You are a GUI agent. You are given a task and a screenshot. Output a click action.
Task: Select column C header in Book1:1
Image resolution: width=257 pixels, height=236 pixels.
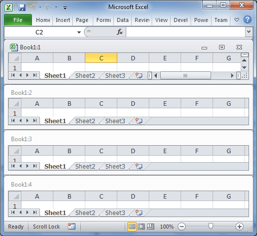(101, 58)
